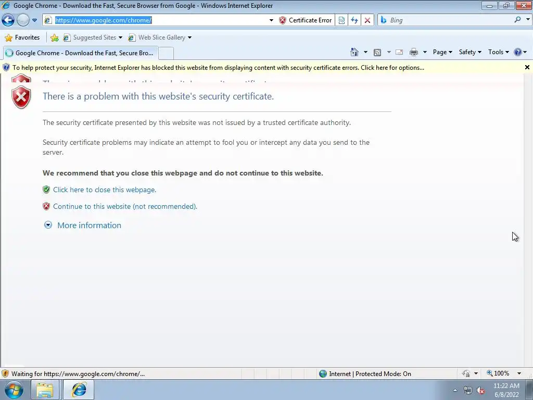The image size is (533, 400).
Task: Click the red shield icon beside Continue link
Action: click(x=46, y=206)
